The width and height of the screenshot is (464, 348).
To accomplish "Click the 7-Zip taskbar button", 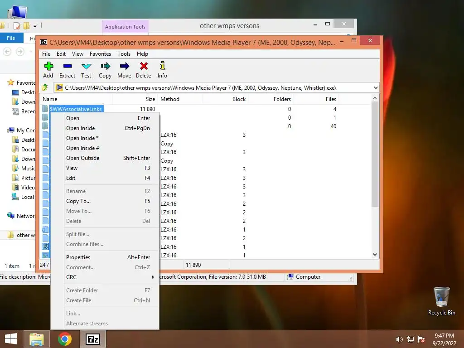I will click(x=93, y=339).
